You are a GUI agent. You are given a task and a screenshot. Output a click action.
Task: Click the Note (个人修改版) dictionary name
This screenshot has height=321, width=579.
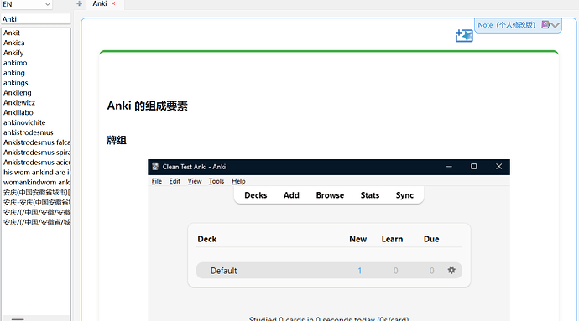(x=506, y=25)
